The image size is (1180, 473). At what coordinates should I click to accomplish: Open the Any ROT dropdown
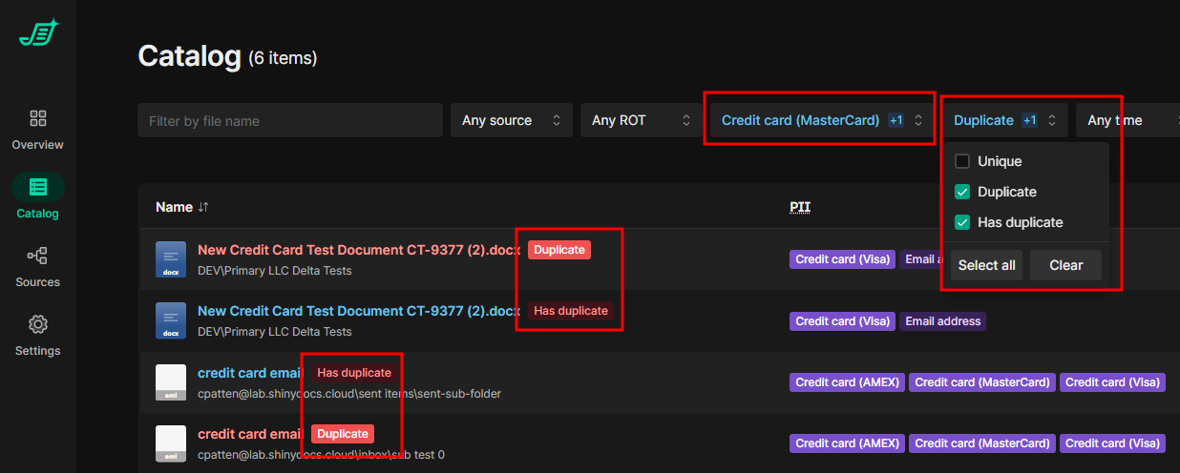(x=641, y=120)
